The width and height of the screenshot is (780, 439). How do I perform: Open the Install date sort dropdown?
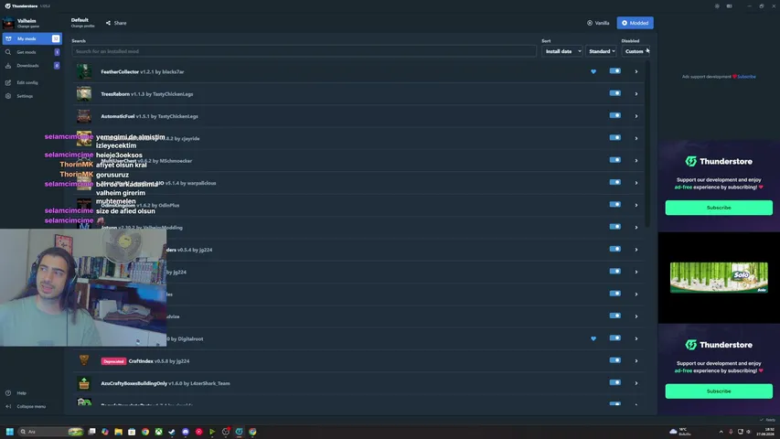562,51
